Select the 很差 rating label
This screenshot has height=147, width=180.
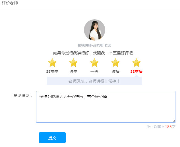(x=73, y=72)
